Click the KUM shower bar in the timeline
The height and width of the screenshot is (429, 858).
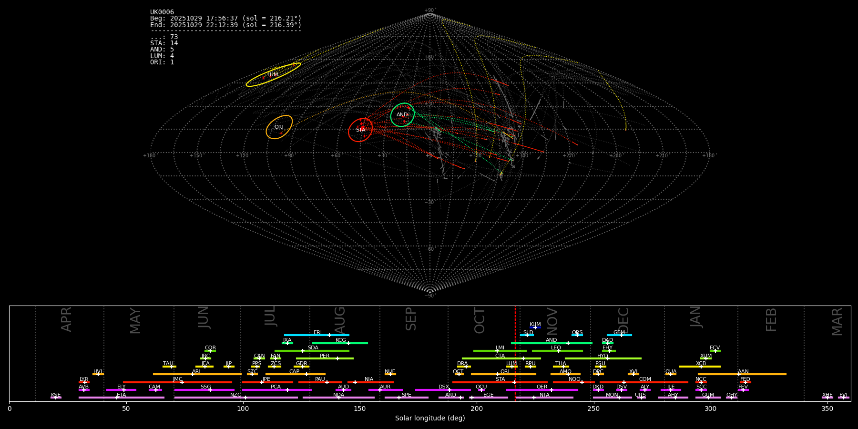(x=535, y=327)
